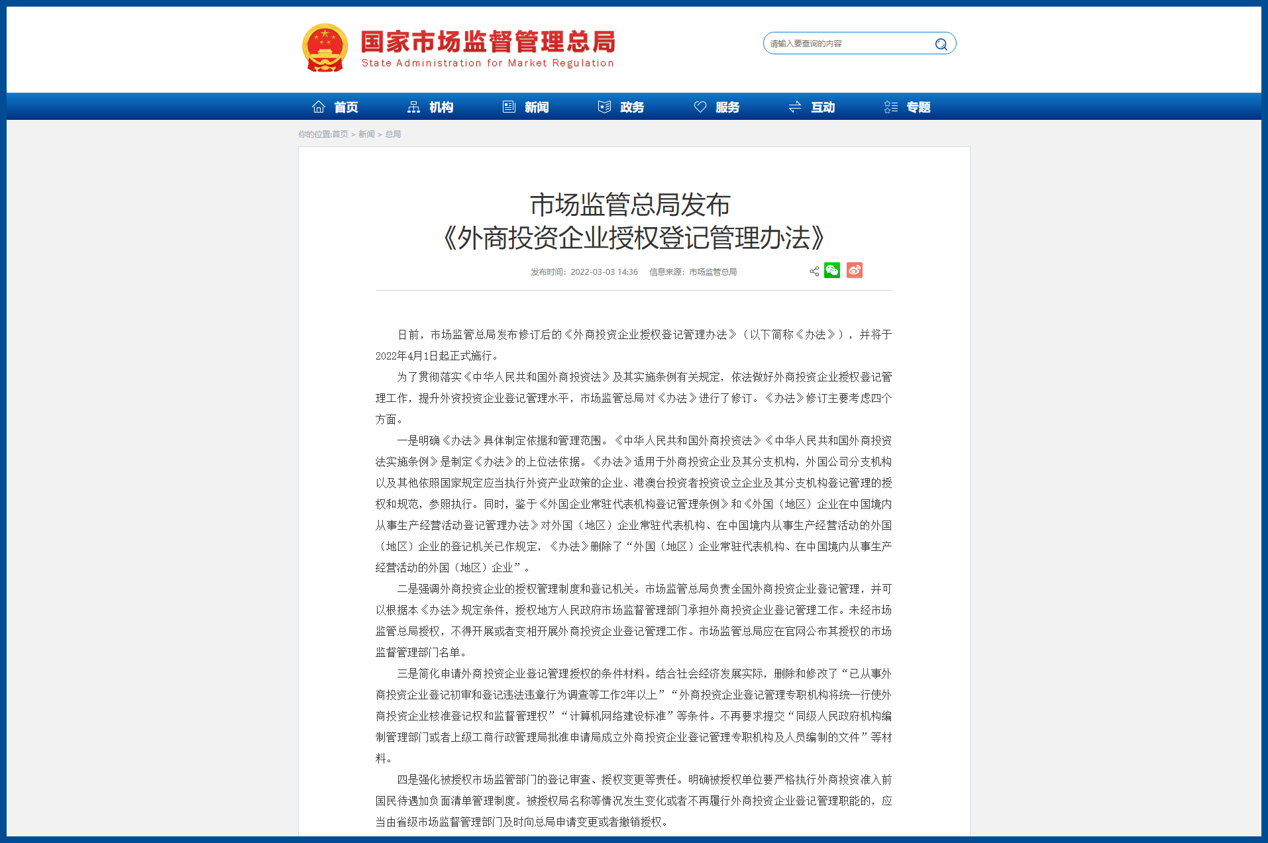
Task: Click the home icon in navigation bar
Action: [319, 107]
